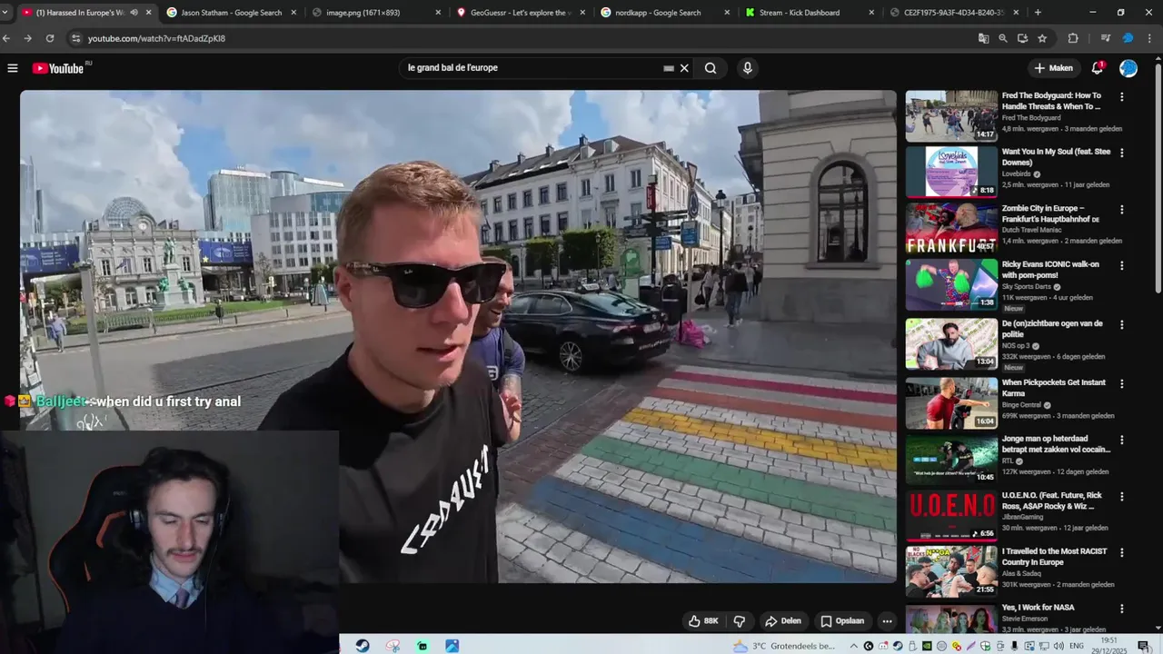The image size is (1163, 654).
Task: Open the zoom magnifier icon in address bar
Action: point(1003,38)
